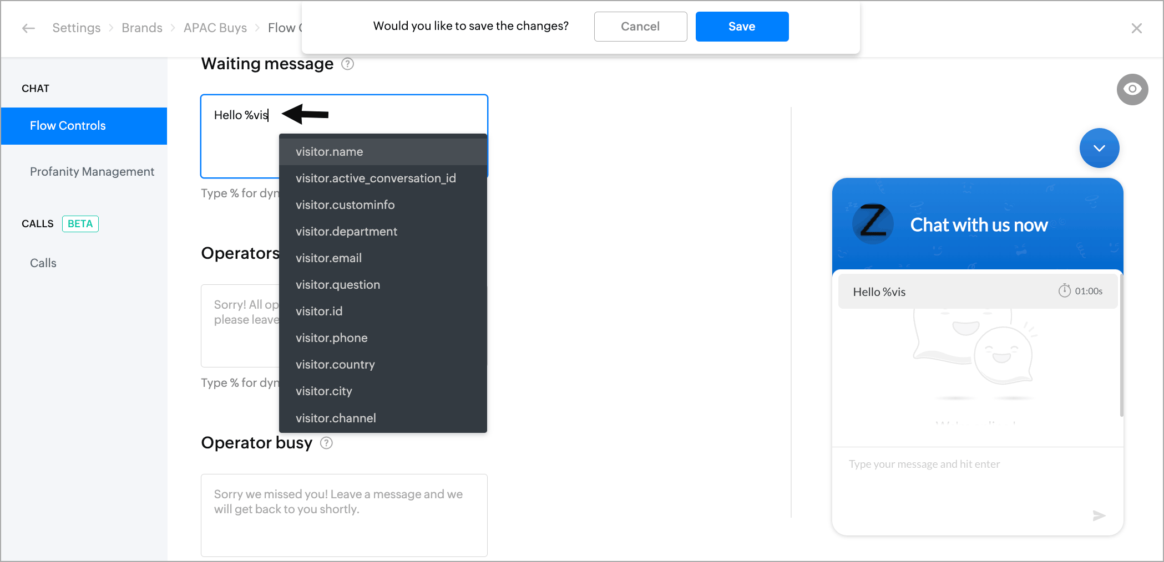Close the settings page with X
Image resolution: width=1164 pixels, height=562 pixels.
1136,28
